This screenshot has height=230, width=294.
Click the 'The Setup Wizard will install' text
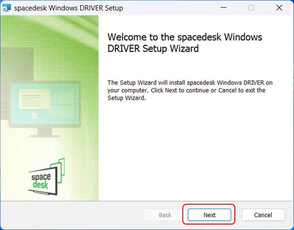click(190, 90)
